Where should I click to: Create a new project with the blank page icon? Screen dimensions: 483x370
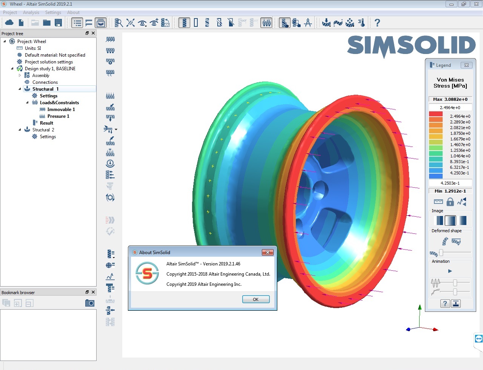[x=21, y=23]
